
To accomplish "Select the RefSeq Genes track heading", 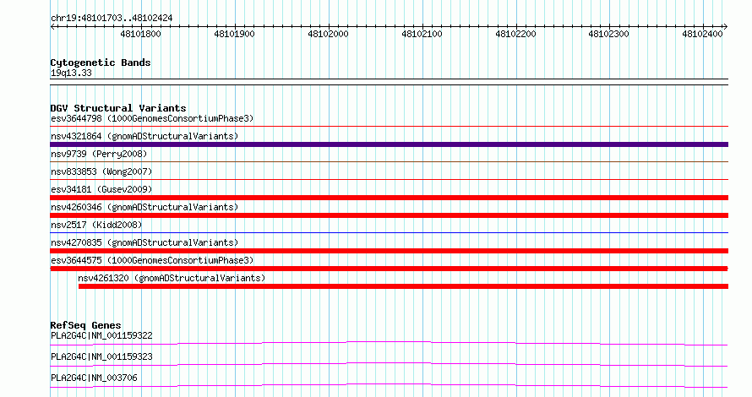I will click(x=85, y=325).
